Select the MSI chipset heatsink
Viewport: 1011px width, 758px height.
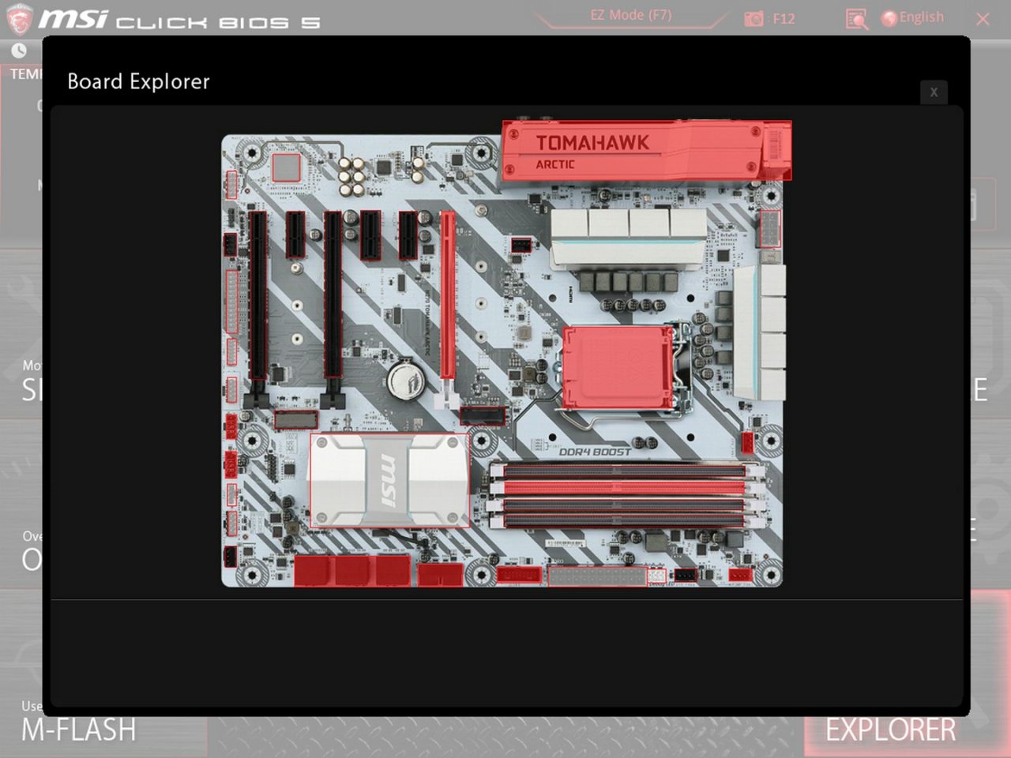tap(389, 479)
